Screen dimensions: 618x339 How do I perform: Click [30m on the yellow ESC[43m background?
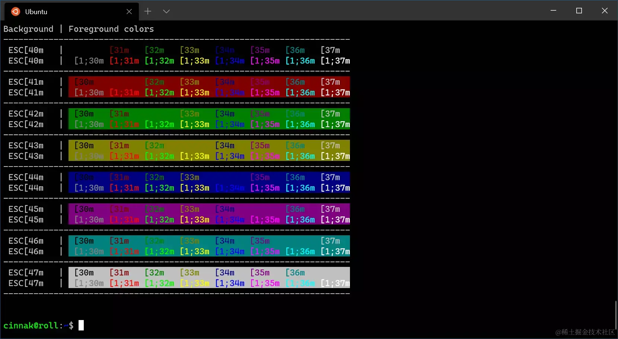pyautogui.click(x=84, y=145)
